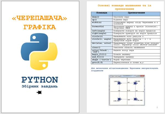This screenshot has height=114, width=165.
Task: Click the 'Форма черепахи' cell
Action: (x=136, y=60)
